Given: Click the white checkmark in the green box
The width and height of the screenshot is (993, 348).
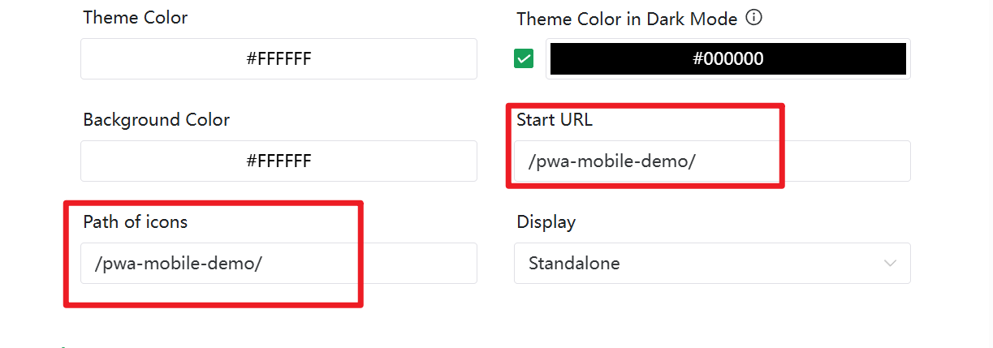Looking at the screenshot, I should pyautogui.click(x=524, y=59).
